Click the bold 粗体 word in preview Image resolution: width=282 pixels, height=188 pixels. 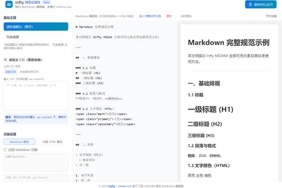pos(191,156)
